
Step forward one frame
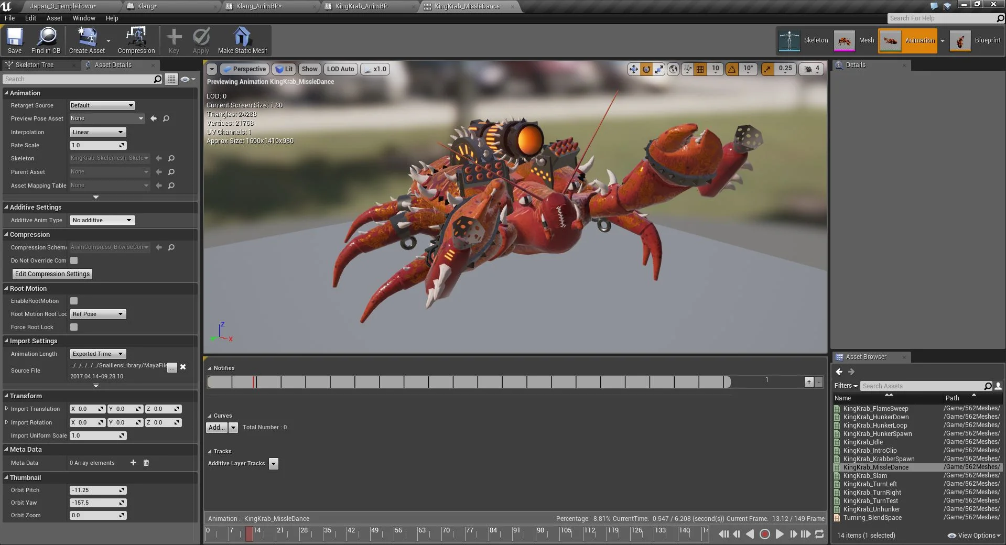pos(793,534)
